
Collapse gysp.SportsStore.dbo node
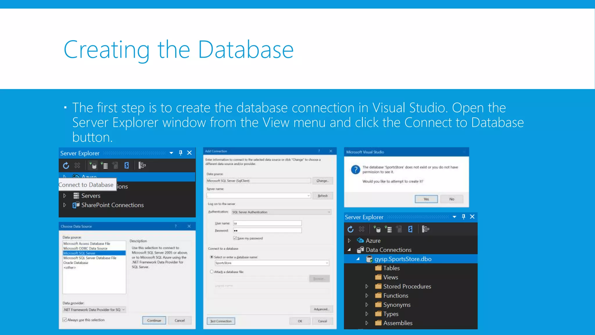[x=358, y=259]
